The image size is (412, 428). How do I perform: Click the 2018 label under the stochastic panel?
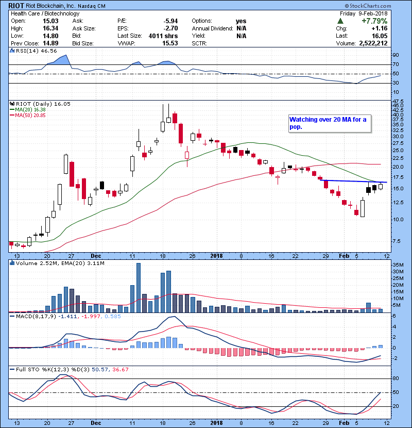(x=217, y=423)
